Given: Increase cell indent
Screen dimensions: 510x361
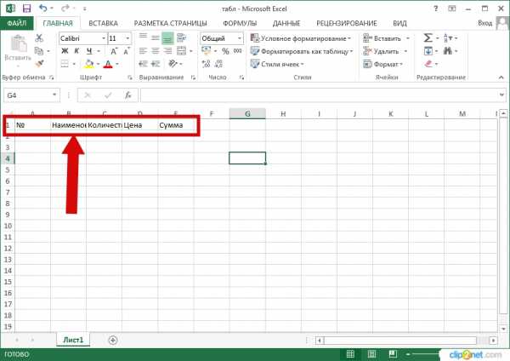Looking at the screenshot, I should coord(156,64).
